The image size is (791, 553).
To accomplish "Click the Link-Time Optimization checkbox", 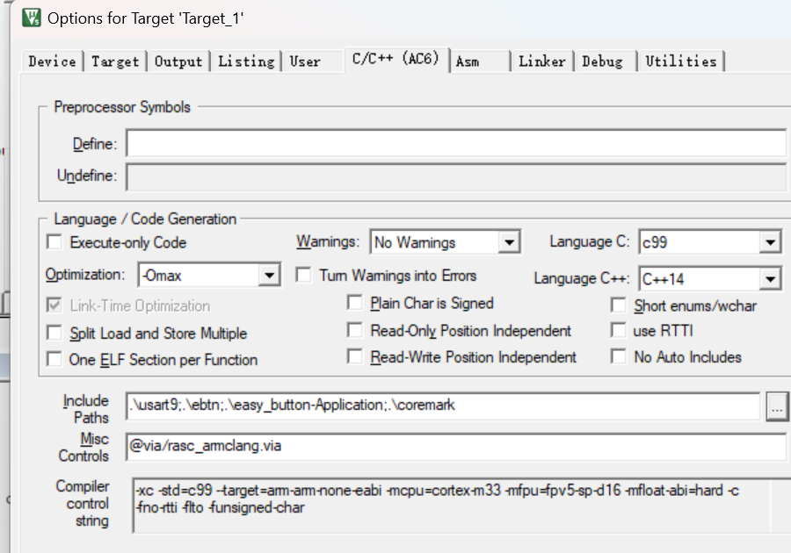I will 54,305.
